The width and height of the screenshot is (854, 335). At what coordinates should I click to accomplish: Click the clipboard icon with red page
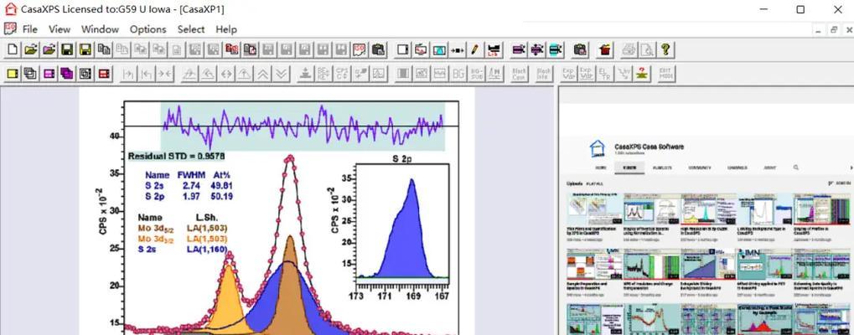click(251, 50)
